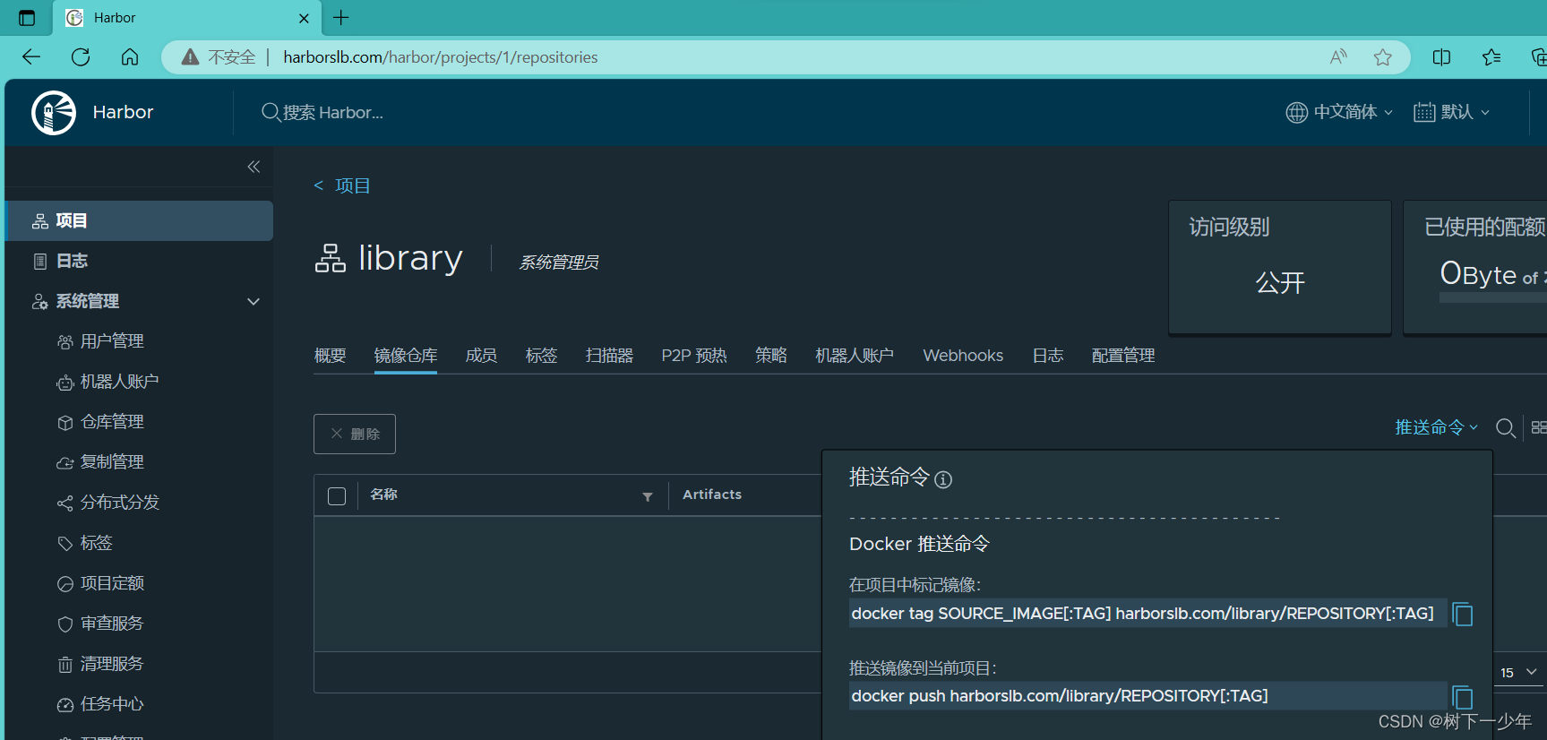Click the 不安全 security warning indicator
Image resolution: width=1547 pixels, height=740 pixels.
point(219,57)
